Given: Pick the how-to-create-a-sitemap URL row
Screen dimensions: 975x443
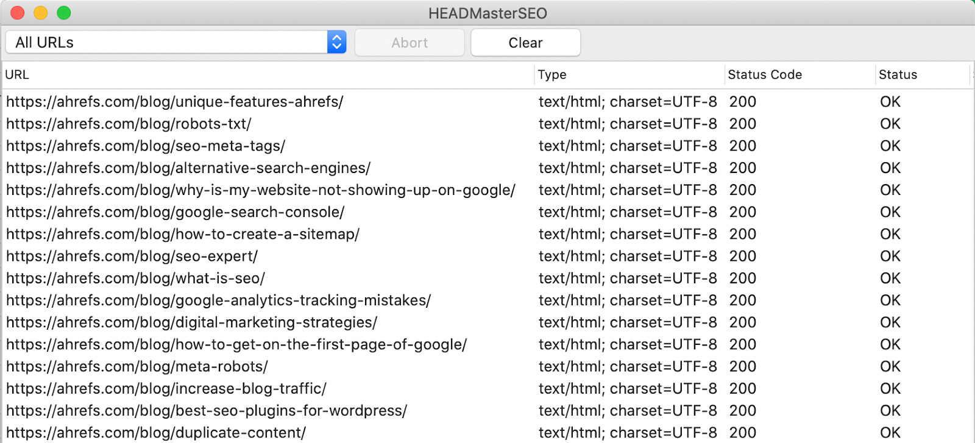Looking at the screenshot, I should (x=183, y=234).
